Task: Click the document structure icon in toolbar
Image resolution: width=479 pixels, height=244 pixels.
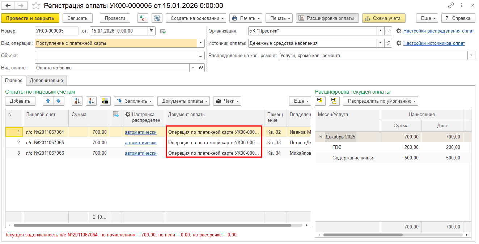Action: click(x=157, y=18)
